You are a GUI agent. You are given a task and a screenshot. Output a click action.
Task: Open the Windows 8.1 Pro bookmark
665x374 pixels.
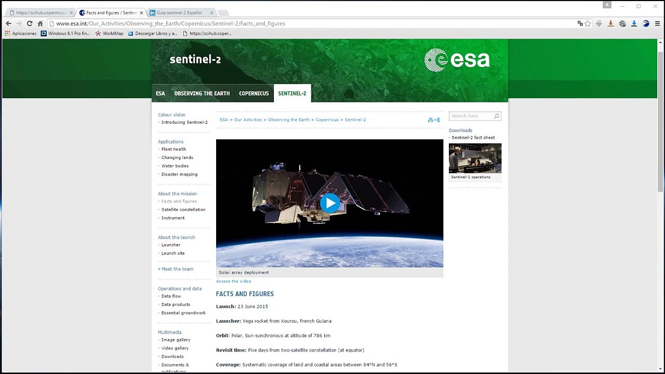[x=65, y=33]
